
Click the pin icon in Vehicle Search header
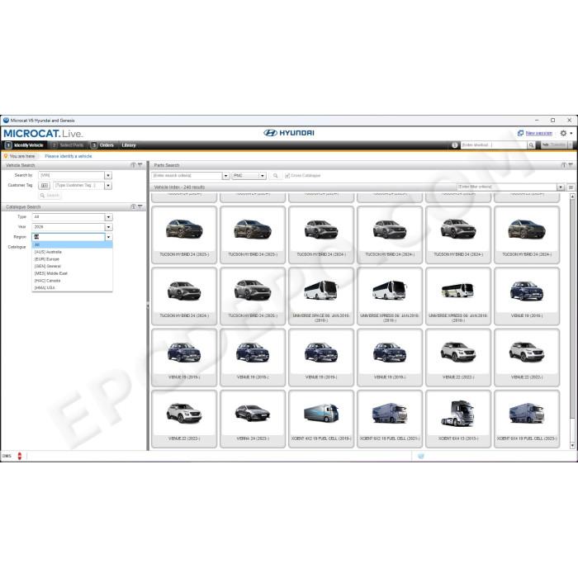pos(134,165)
